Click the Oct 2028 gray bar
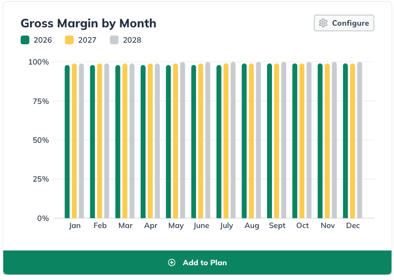 [309, 140]
